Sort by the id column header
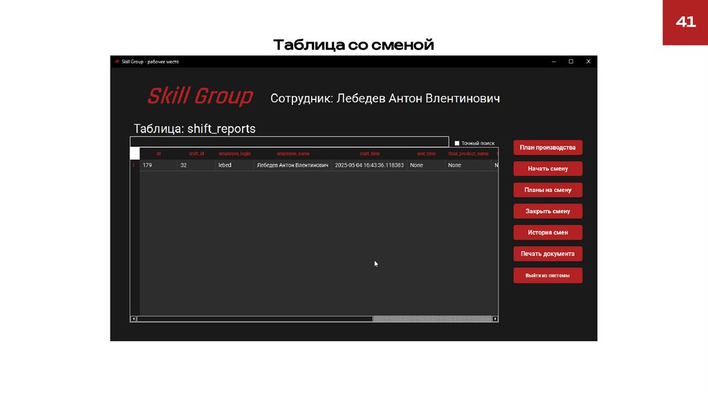The width and height of the screenshot is (708, 397). click(x=158, y=154)
